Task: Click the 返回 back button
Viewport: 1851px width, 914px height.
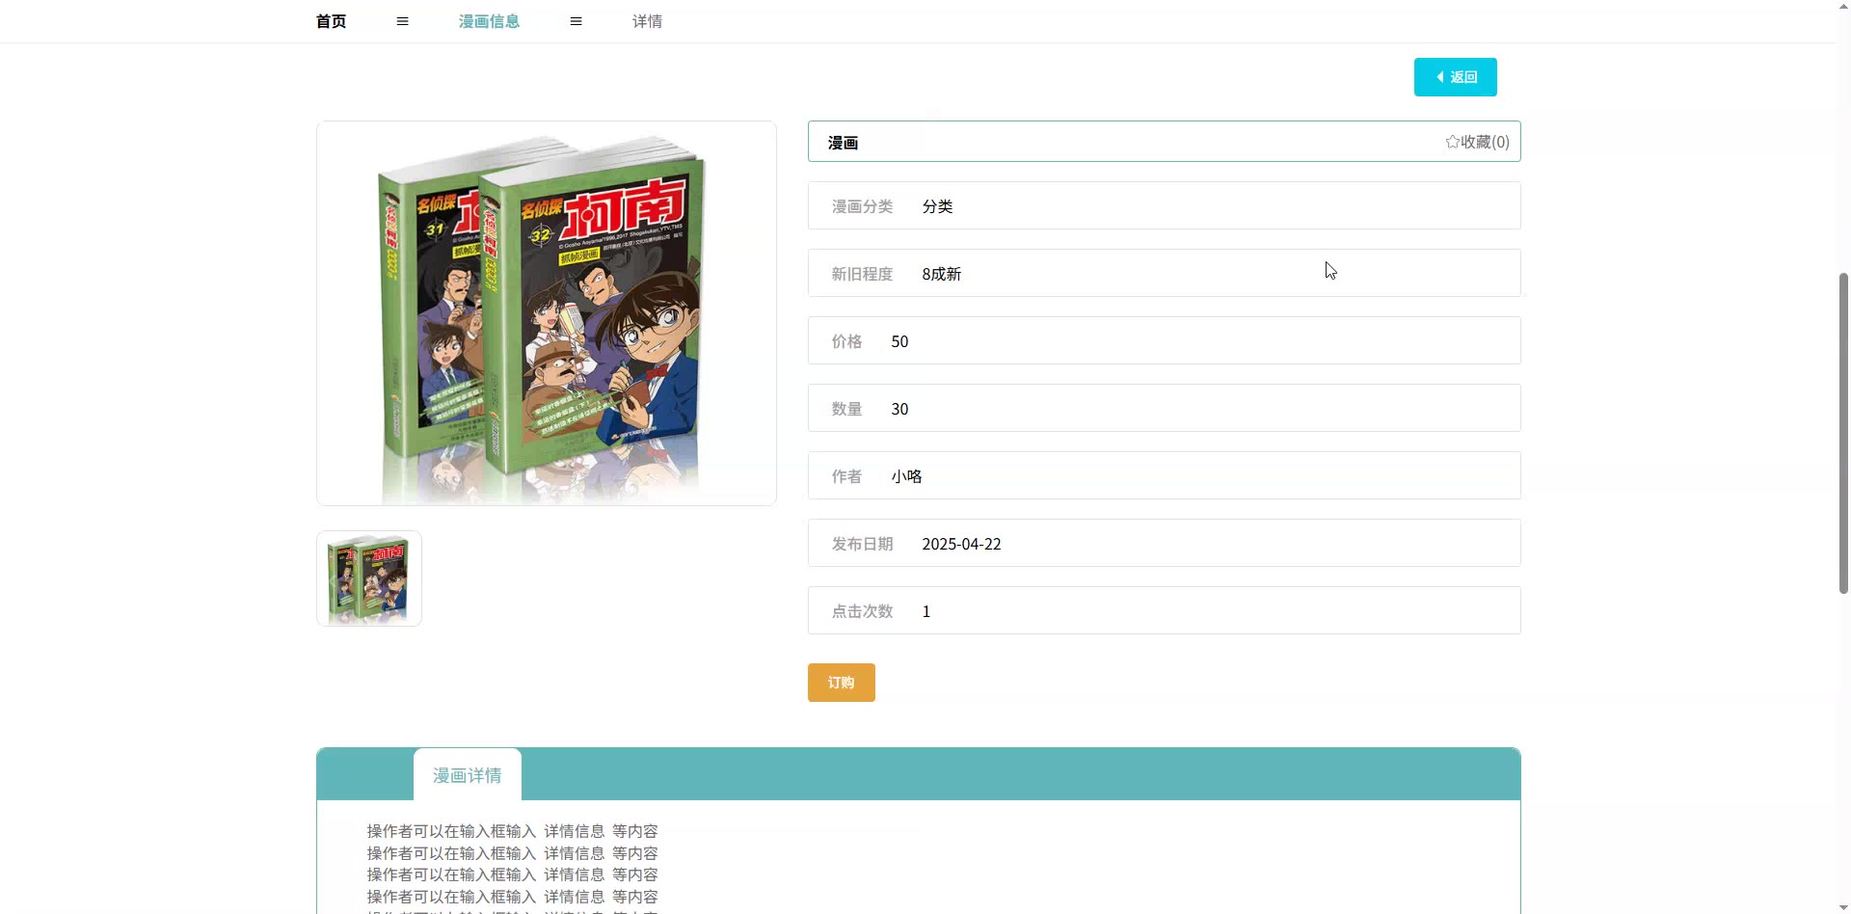Action: pos(1456,77)
